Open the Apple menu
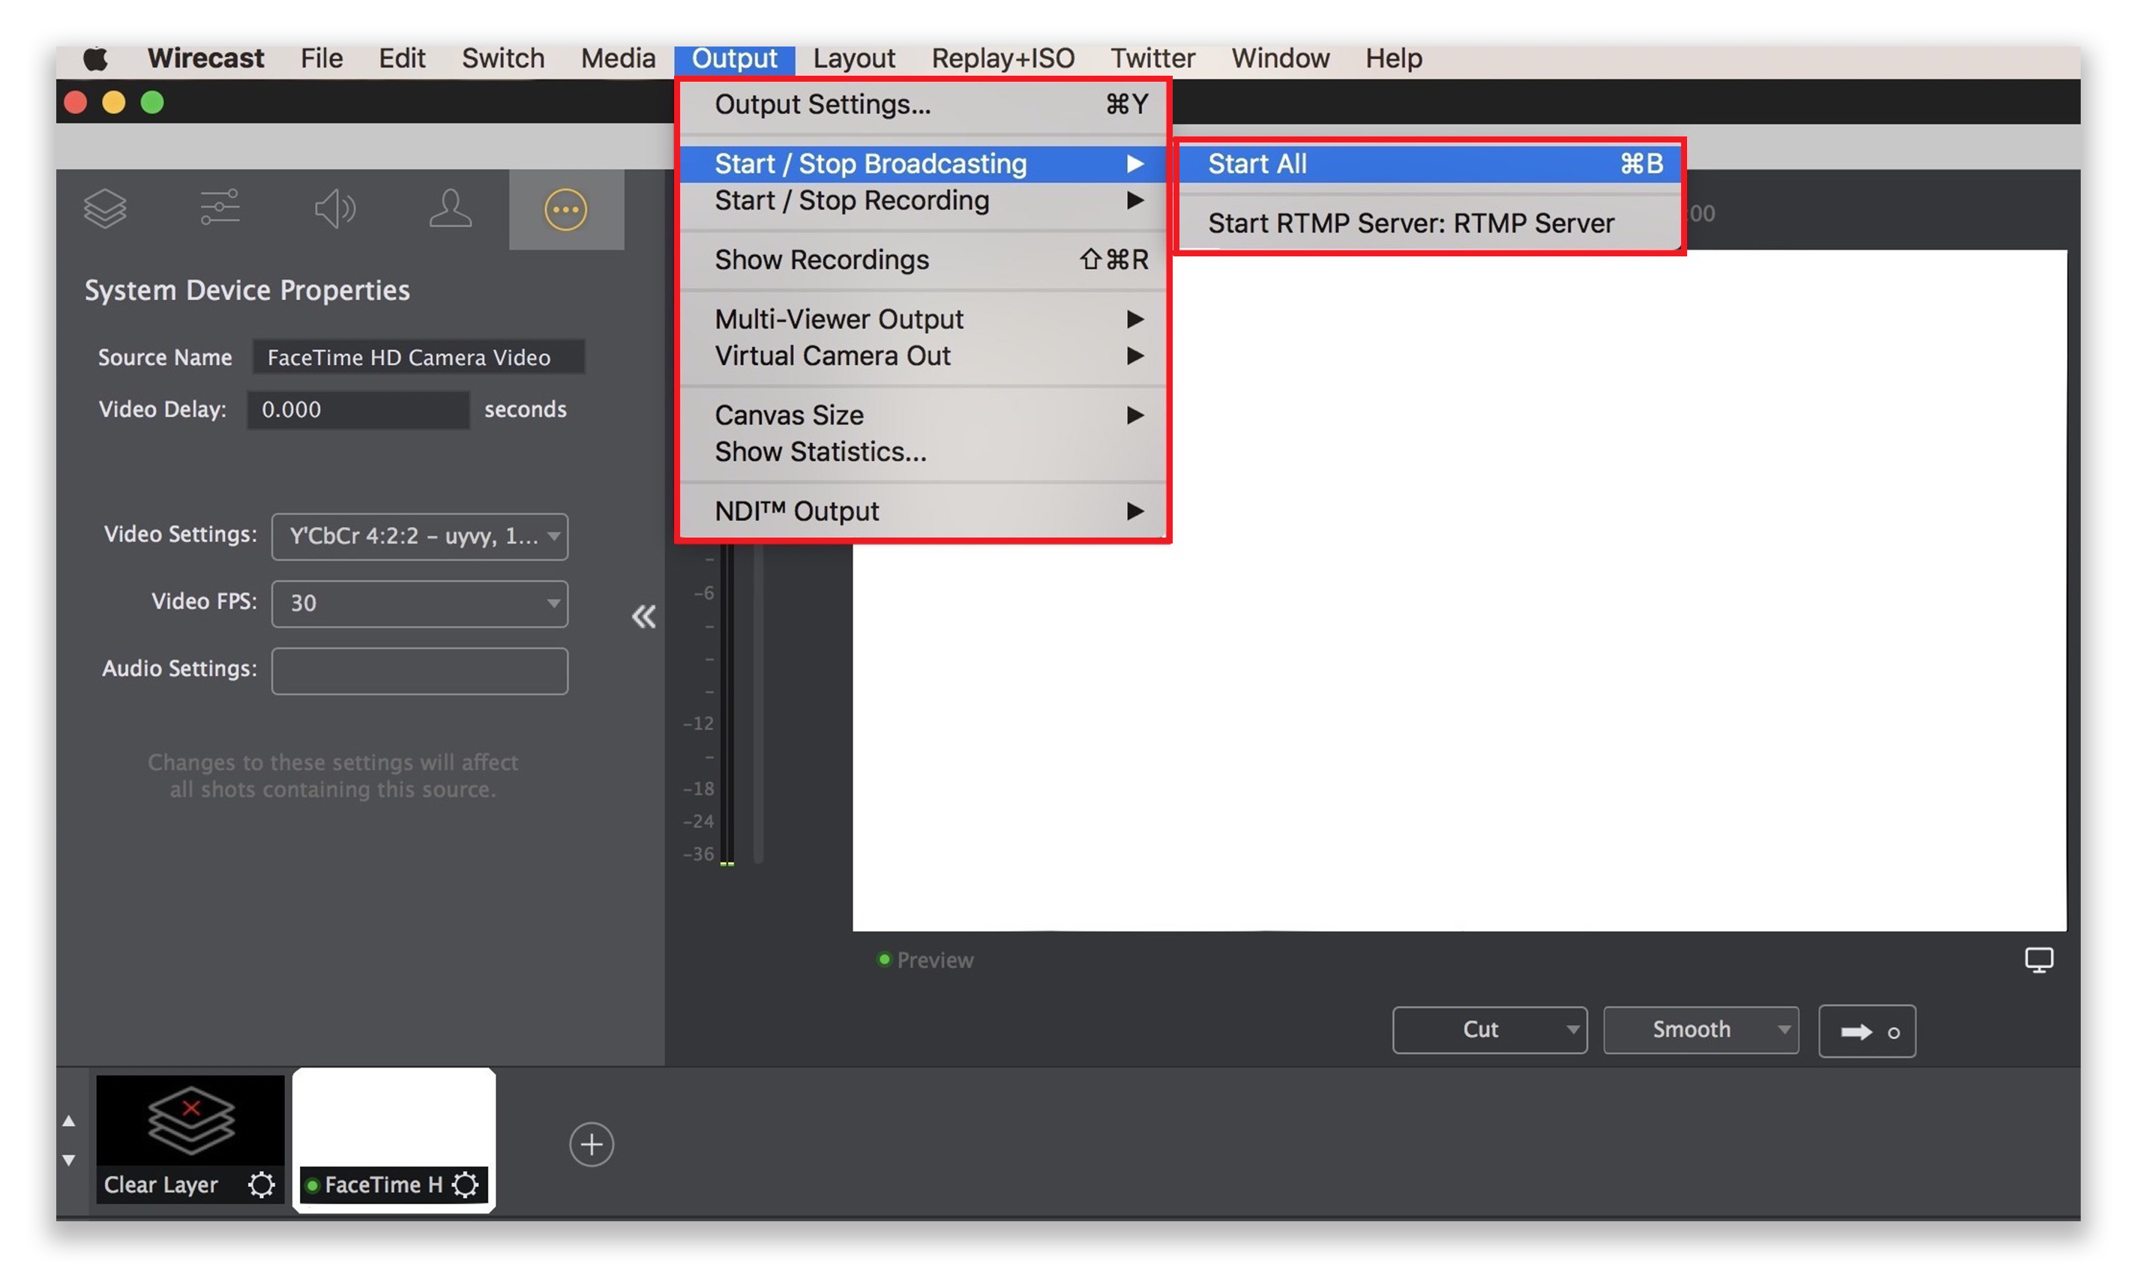This screenshot has width=2137, height=1282. pyautogui.click(x=95, y=58)
